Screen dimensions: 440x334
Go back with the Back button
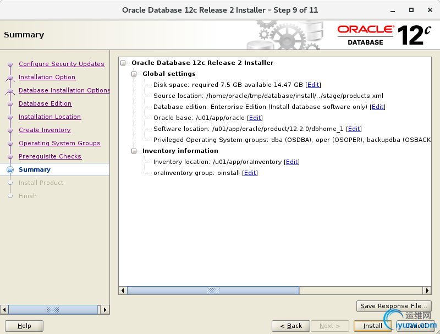291,326
